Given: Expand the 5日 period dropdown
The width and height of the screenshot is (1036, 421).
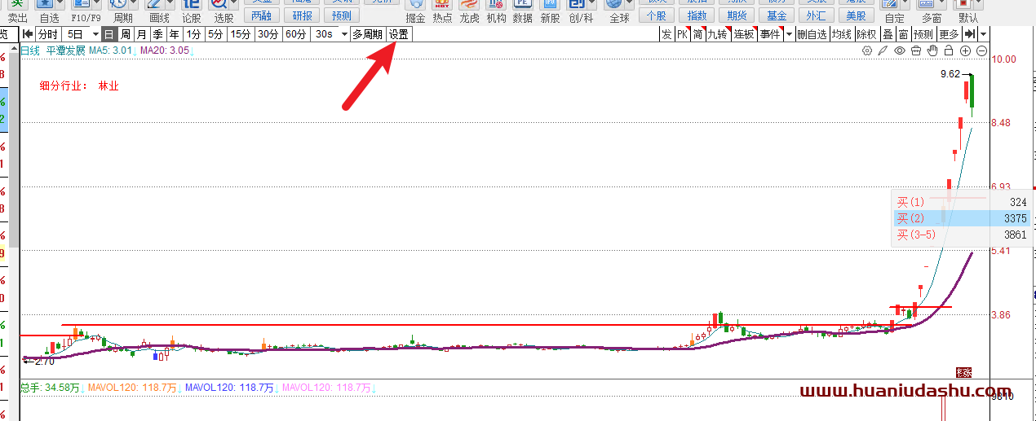Looking at the screenshot, I should coord(95,34).
